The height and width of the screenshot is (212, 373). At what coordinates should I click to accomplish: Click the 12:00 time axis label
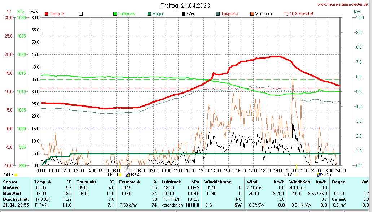[191, 170]
